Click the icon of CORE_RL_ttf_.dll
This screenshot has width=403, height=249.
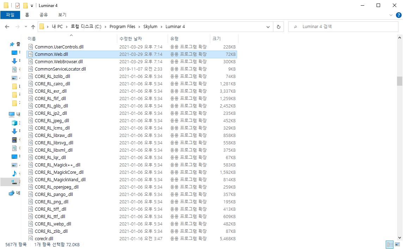pos(31,216)
